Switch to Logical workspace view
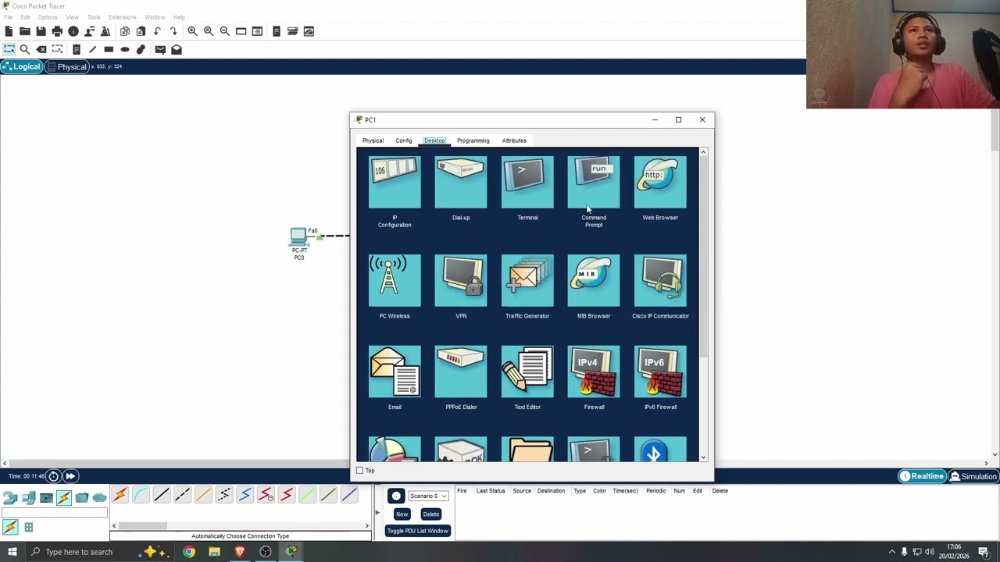 21,66
